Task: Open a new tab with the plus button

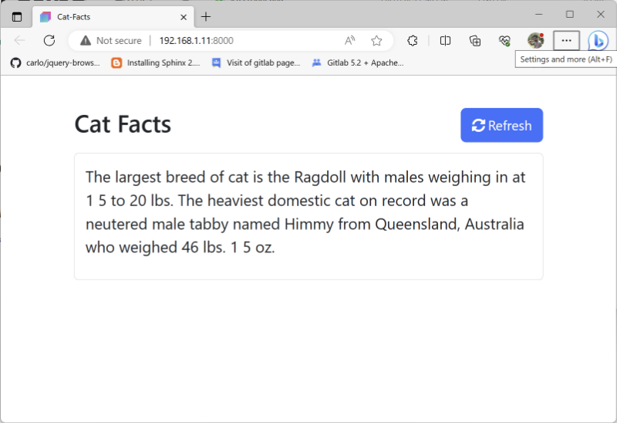Action: tap(206, 17)
